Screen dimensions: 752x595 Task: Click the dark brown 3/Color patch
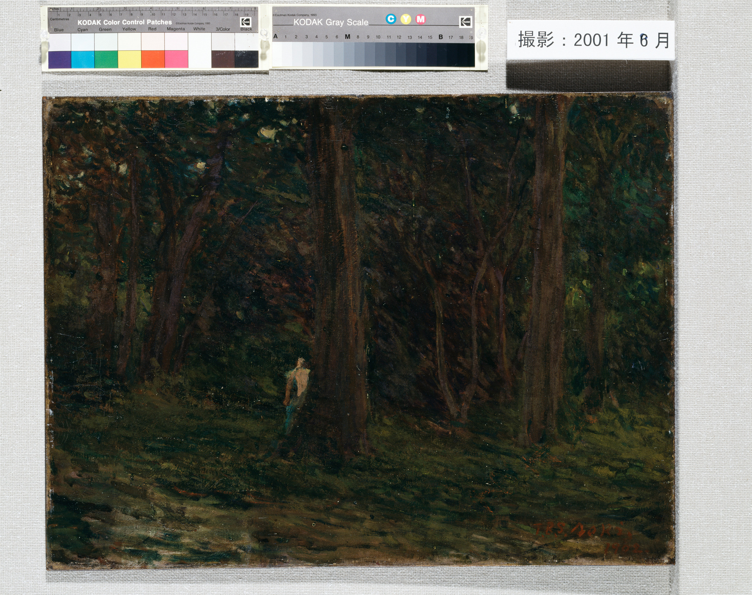pos(223,59)
